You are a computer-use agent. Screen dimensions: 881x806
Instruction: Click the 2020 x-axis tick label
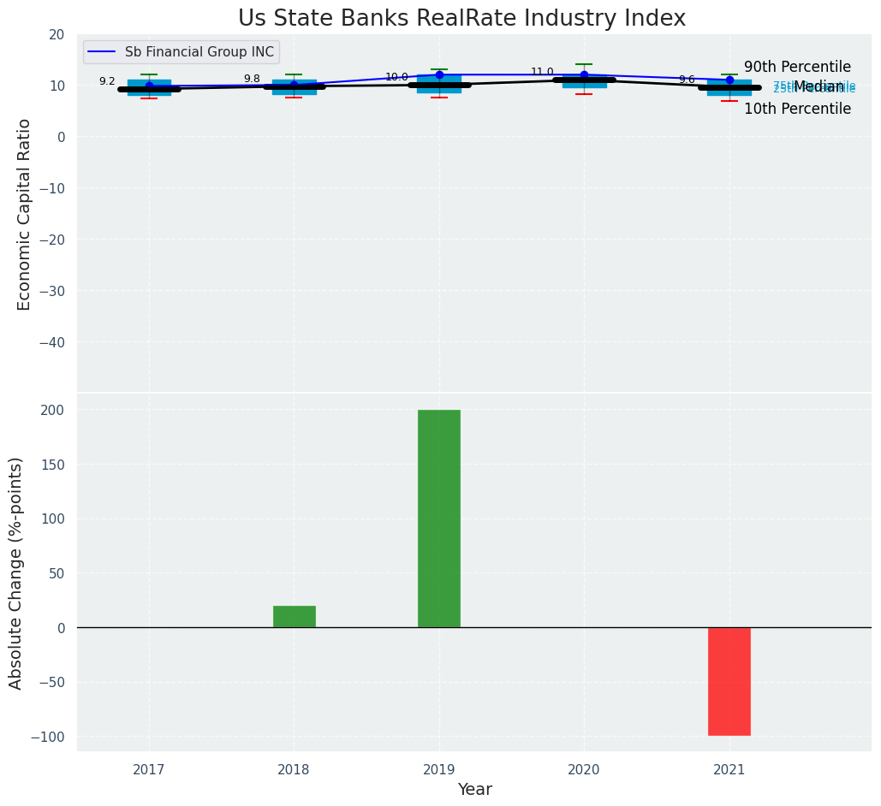[x=584, y=770]
